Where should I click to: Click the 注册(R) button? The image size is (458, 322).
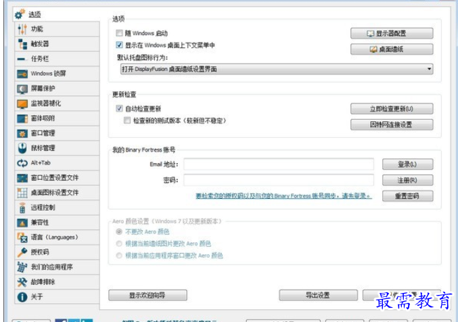[x=407, y=181]
